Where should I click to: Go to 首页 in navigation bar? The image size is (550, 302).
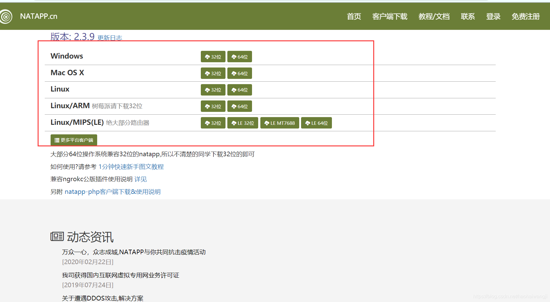(x=354, y=16)
